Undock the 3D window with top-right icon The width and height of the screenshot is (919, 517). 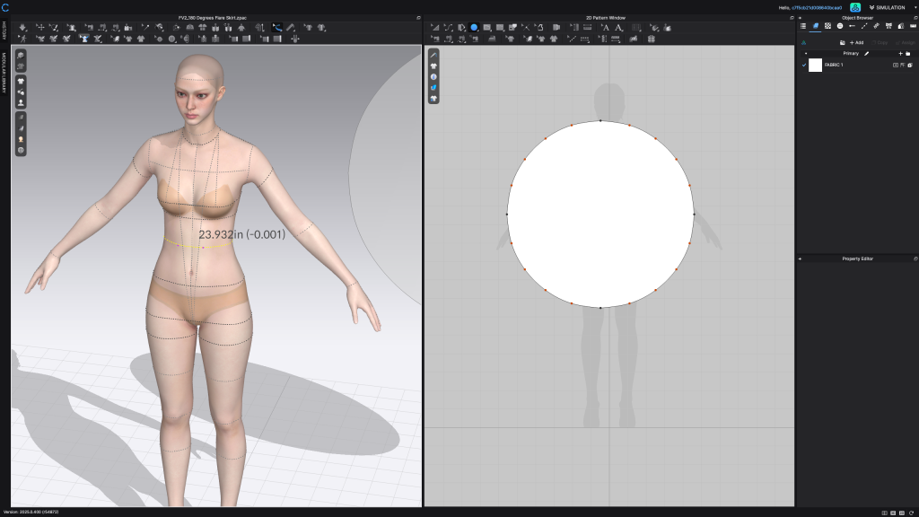click(x=418, y=18)
